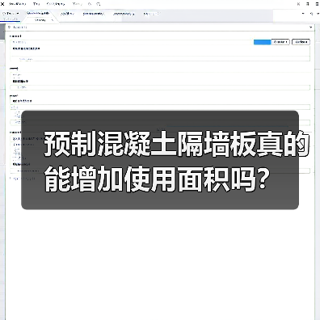Collapse the panel using the header chevron
This screenshot has width=320, height=320.
tap(311, 27)
